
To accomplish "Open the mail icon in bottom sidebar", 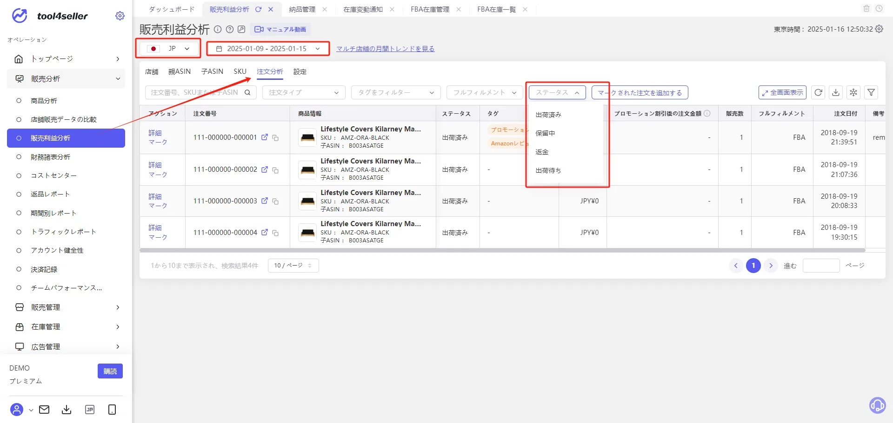I will pos(44,410).
